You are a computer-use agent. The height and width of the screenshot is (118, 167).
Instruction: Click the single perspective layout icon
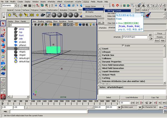pos(3,80)
